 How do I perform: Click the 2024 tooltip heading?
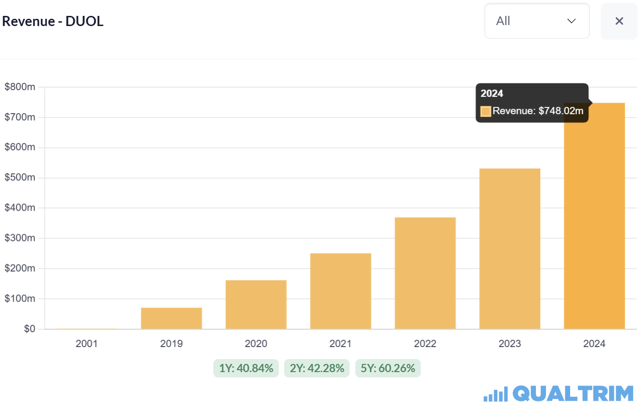(492, 94)
